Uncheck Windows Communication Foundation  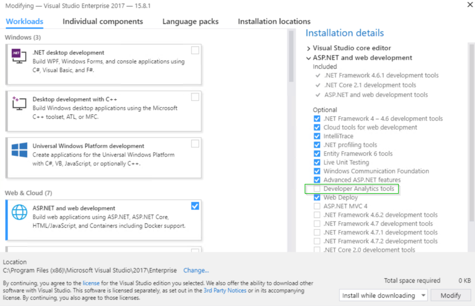317,171
